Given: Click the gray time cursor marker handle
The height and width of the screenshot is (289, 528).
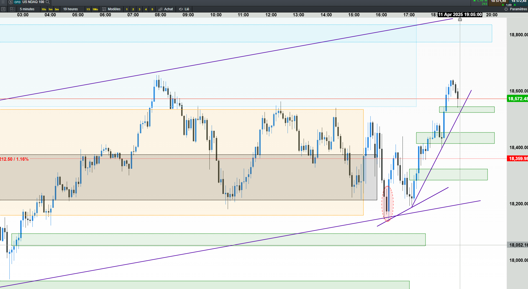Looking at the screenshot, I should click(460, 19).
